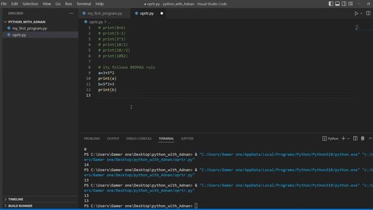Click unsaved dot on oprtr.py tab
373x210 pixels.
pyautogui.click(x=162, y=13)
